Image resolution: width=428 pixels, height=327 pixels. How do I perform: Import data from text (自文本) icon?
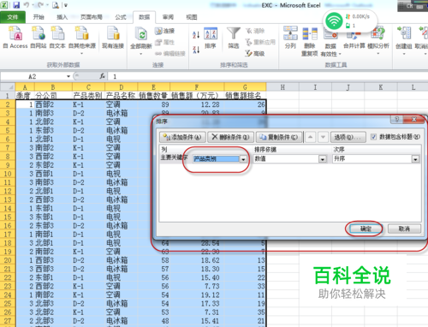point(57,38)
